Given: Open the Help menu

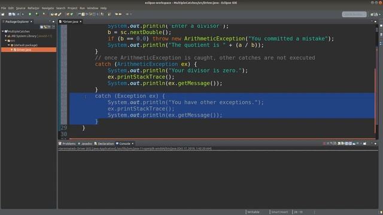Looking at the screenshot, I should (x=104, y=8).
